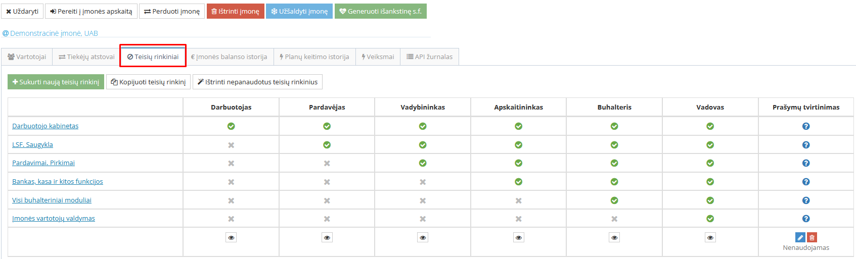The image size is (856, 259).
Task: Click Sukurti naują teisių rinkinį button
Action: pyautogui.click(x=56, y=82)
